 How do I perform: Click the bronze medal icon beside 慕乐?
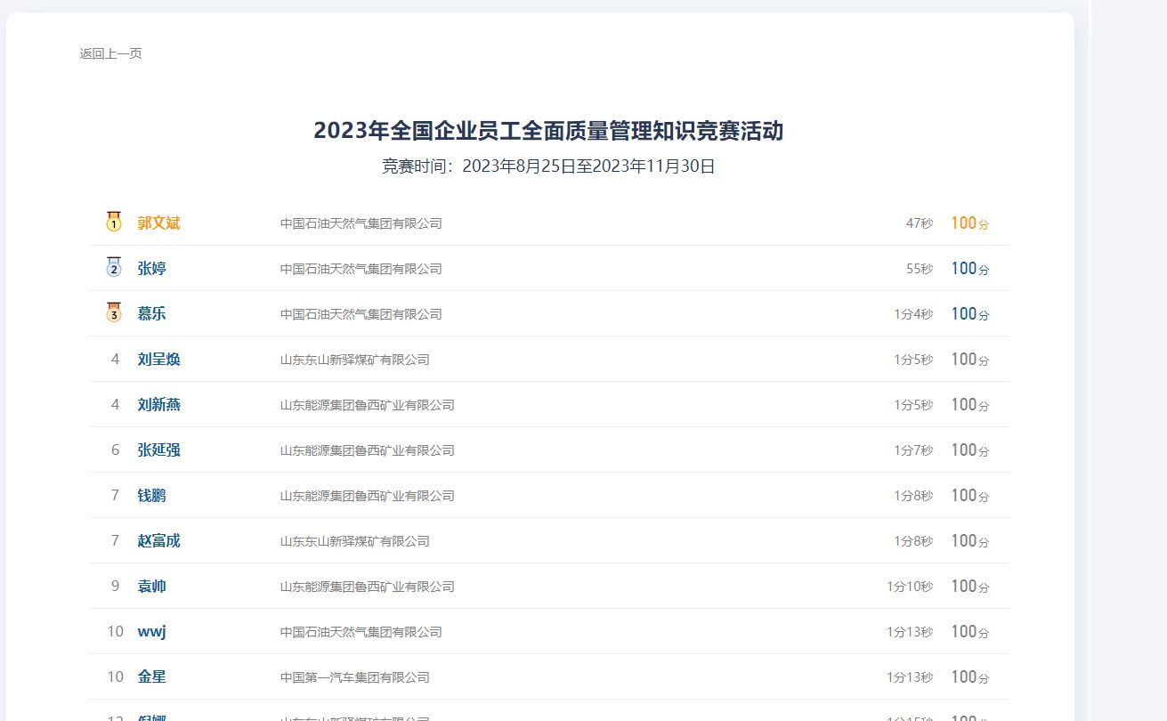tap(113, 312)
